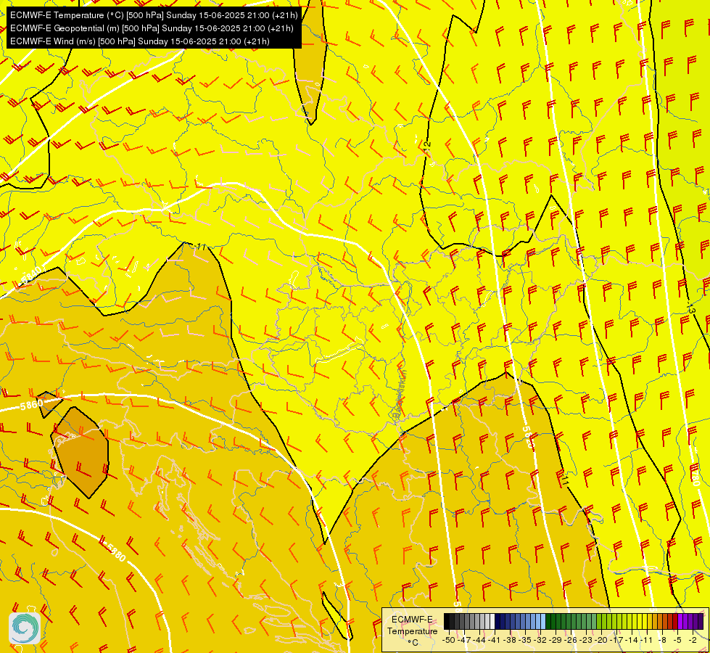The image size is (710, 653).
Task: Select the ECMWF-E Wind title line
Action: pos(139,41)
